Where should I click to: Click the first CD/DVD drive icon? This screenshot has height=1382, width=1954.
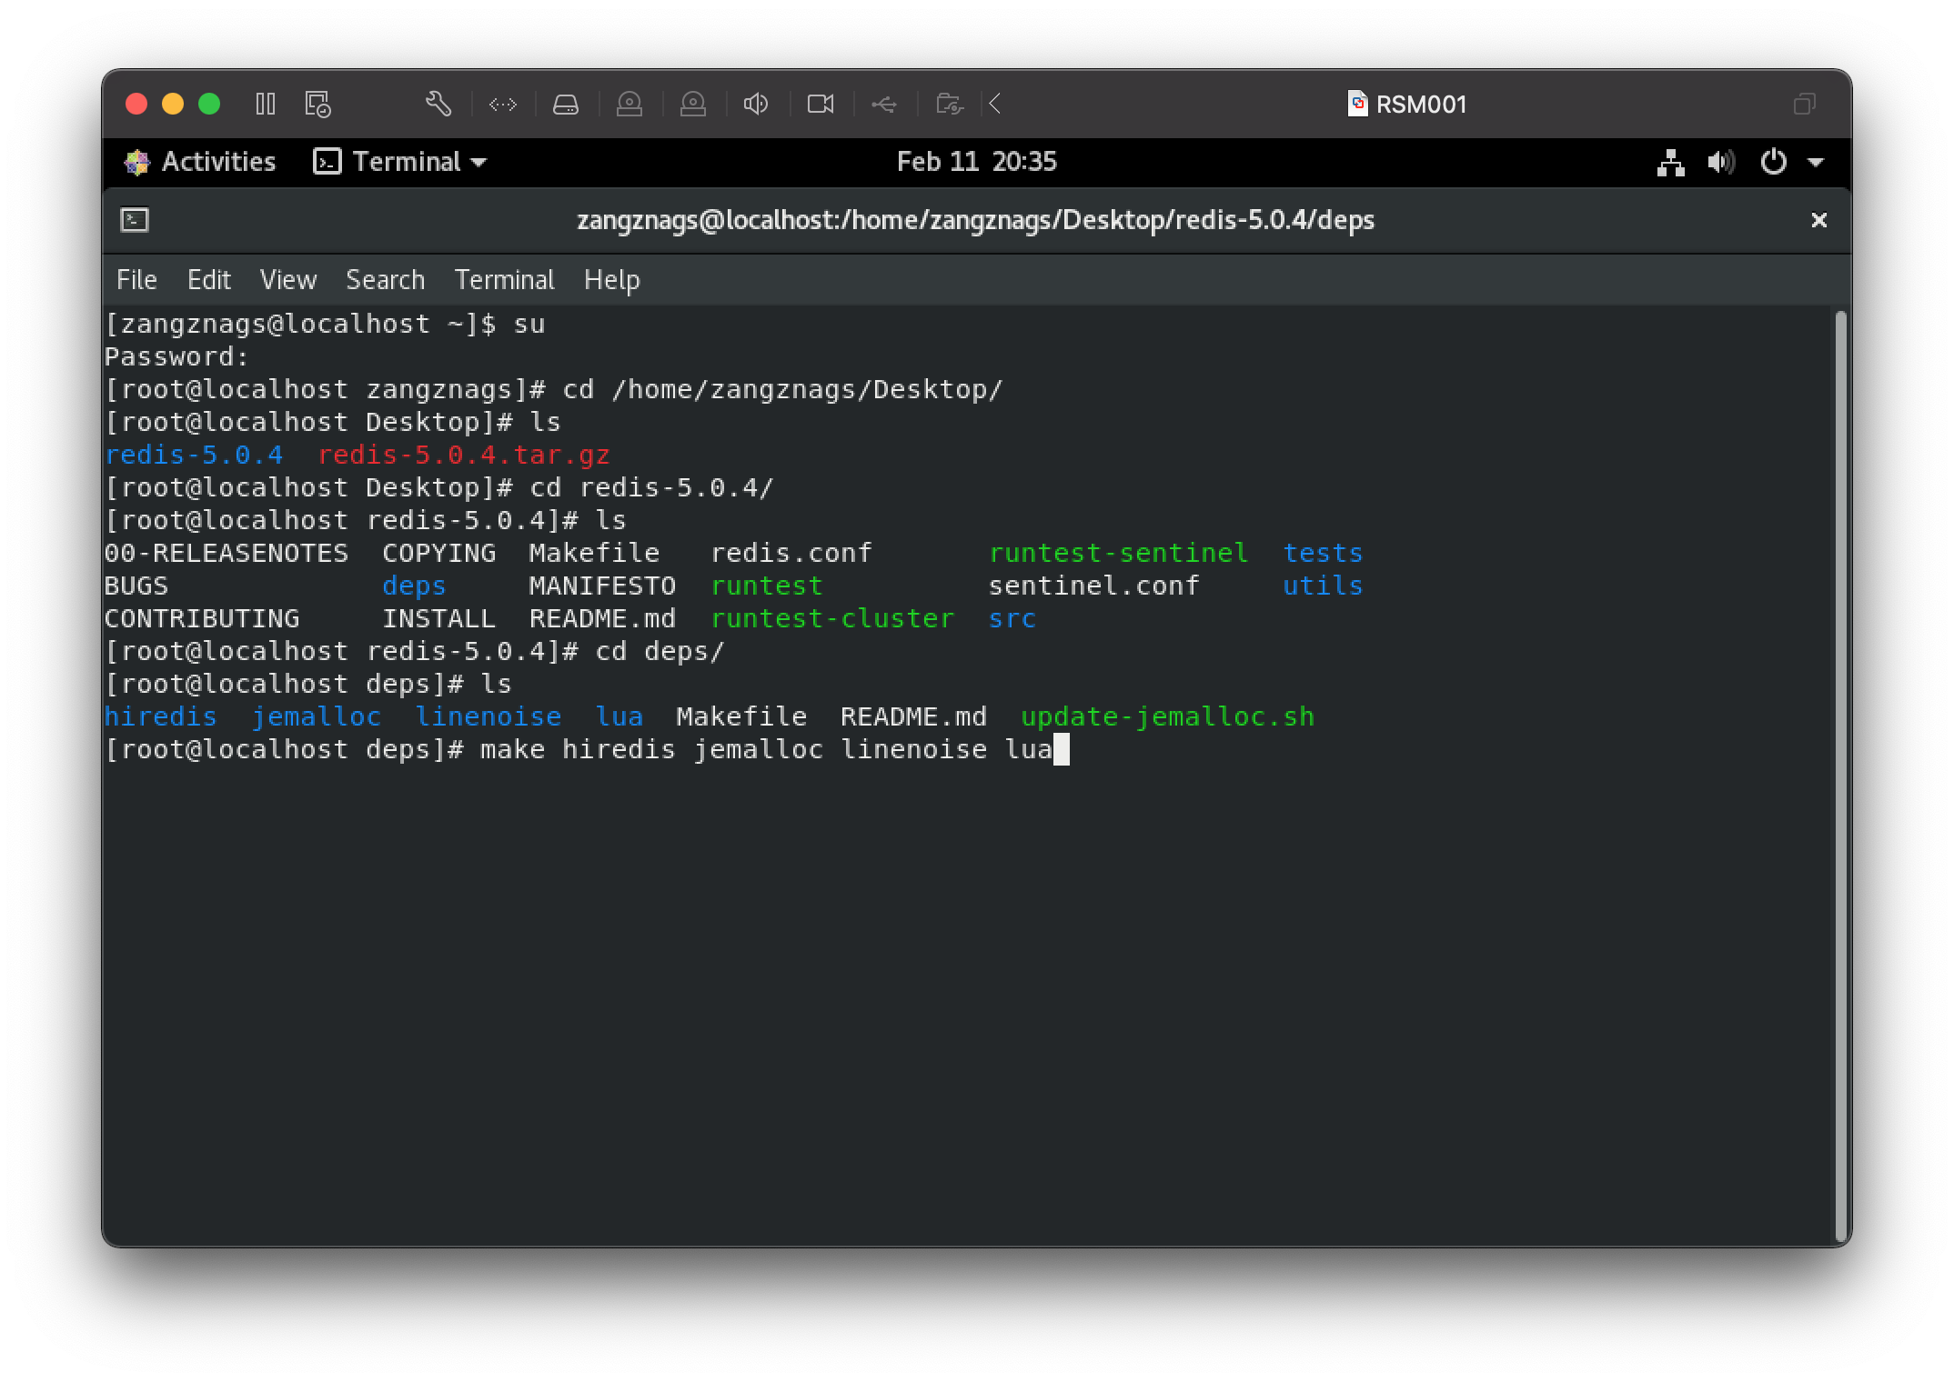630,105
